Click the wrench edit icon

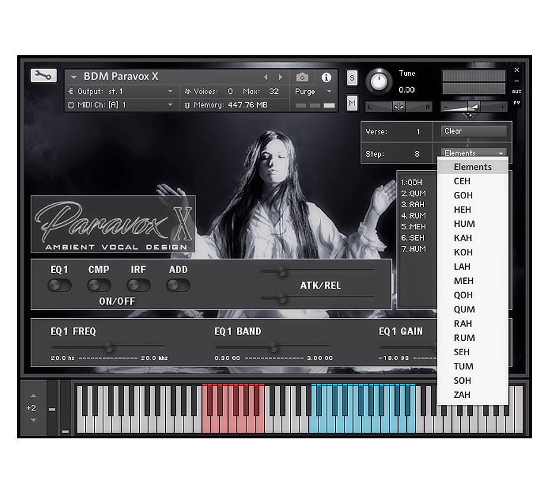click(x=43, y=75)
